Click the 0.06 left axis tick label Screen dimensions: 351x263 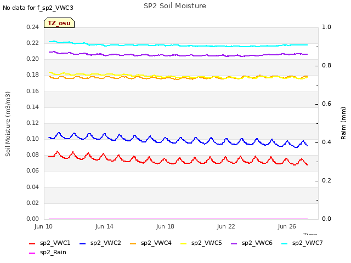tap(33, 171)
